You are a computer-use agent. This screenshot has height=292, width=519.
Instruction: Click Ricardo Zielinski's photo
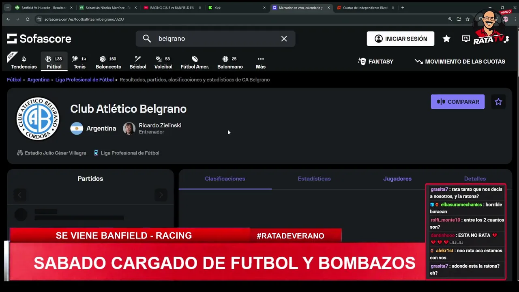tap(129, 129)
